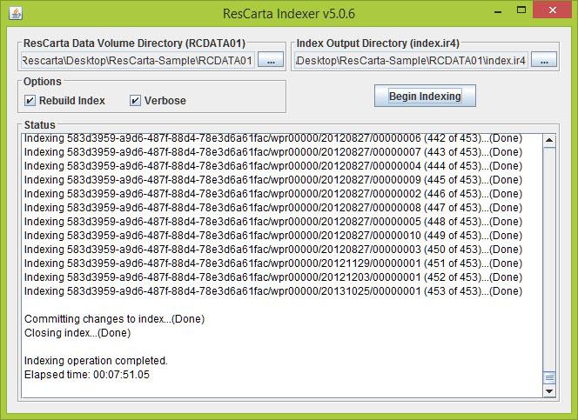Select the log line "445 of 453"
The width and height of the screenshot is (578, 420).
pos(273,180)
